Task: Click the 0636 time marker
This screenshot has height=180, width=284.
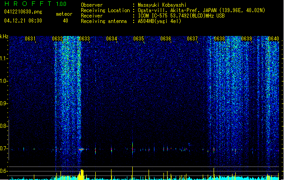Action: point(166,39)
